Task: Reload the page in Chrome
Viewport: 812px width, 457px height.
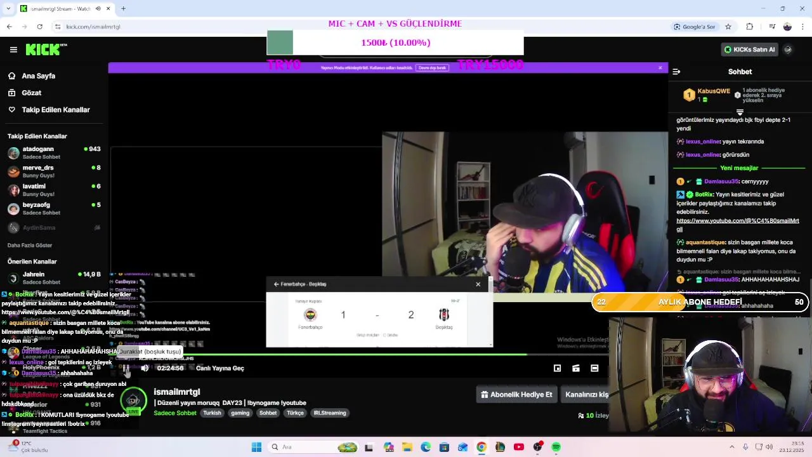Action: pyautogui.click(x=39, y=27)
